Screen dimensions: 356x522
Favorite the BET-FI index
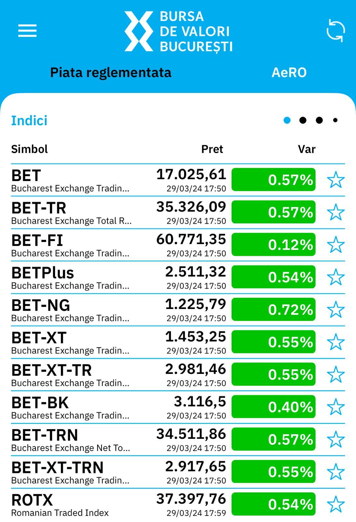click(335, 245)
